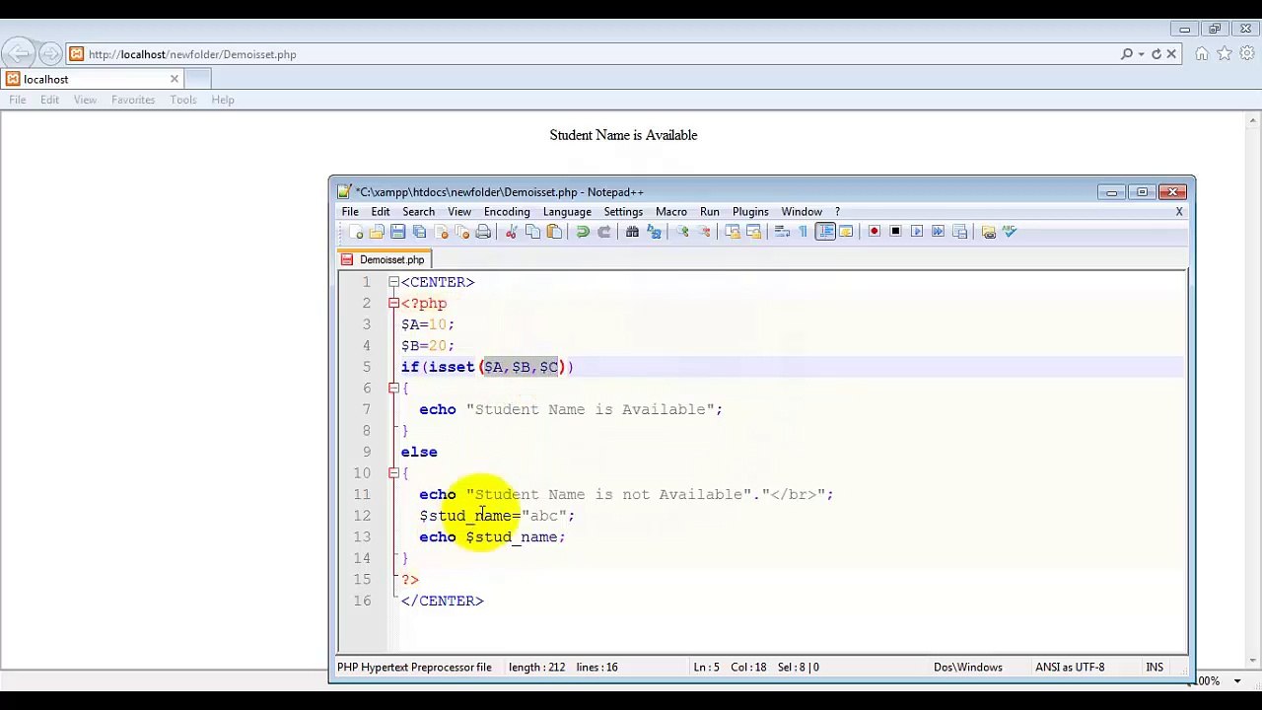Viewport: 1262px width, 710px height.
Task: Click browser search magnifier icon
Action: [x=1127, y=54]
